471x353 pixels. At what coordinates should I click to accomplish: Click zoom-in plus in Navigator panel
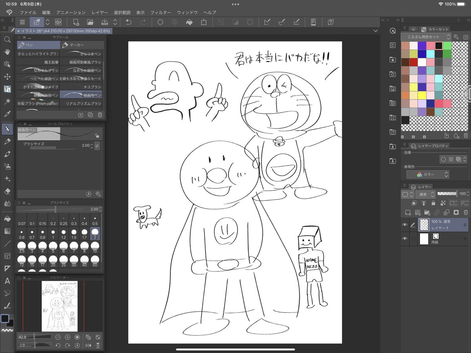click(68, 337)
